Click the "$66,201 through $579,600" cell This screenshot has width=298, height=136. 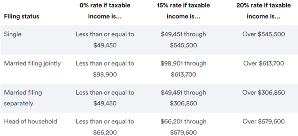pos(183,127)
